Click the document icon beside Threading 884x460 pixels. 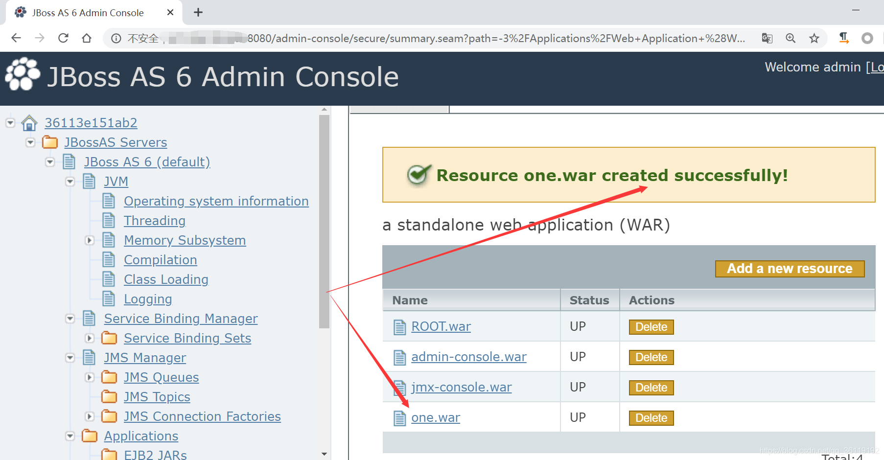pyautogui.click(x=109, y=221)
